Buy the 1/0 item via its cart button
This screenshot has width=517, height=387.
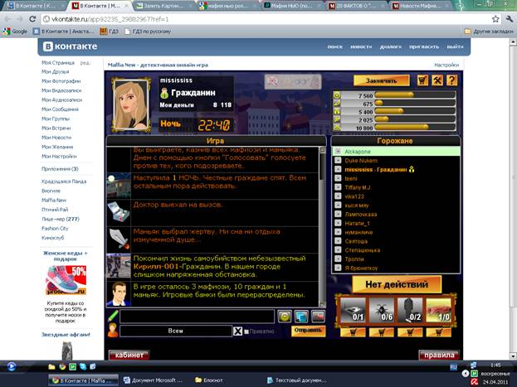[438, 332]
